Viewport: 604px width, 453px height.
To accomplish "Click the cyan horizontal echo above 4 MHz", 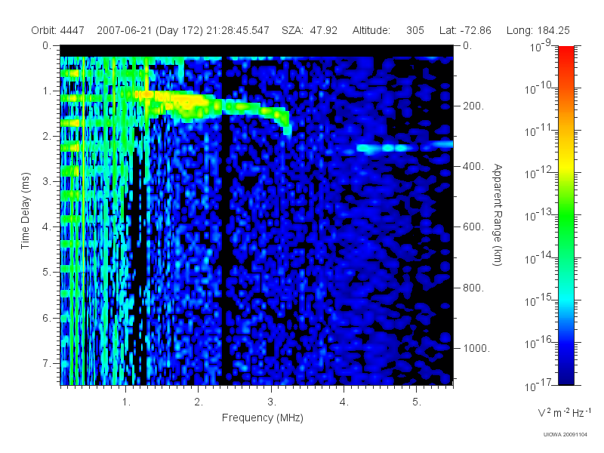I will point(401,147).
